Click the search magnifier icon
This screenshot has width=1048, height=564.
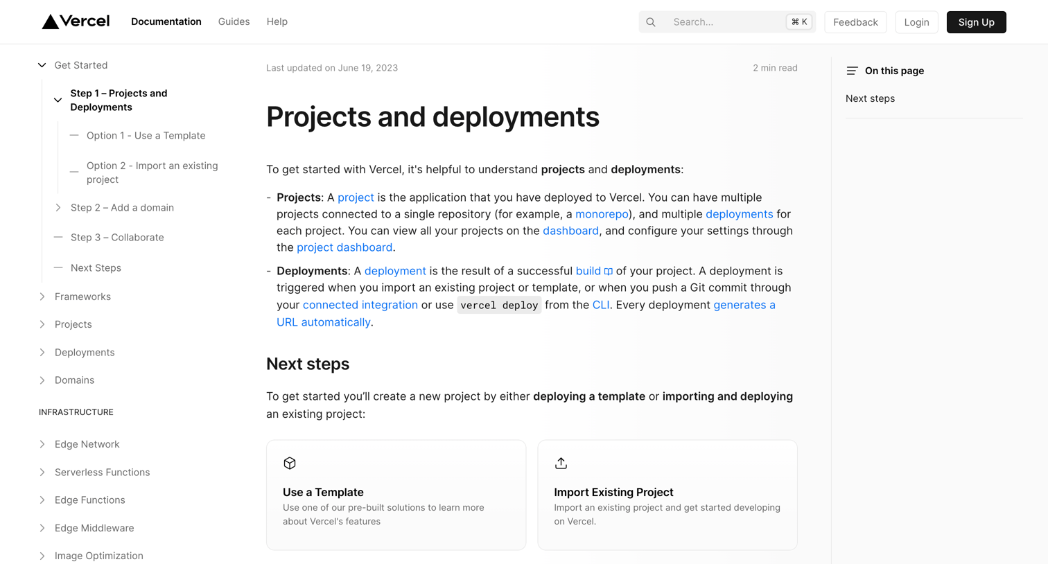tap(651, 22)
